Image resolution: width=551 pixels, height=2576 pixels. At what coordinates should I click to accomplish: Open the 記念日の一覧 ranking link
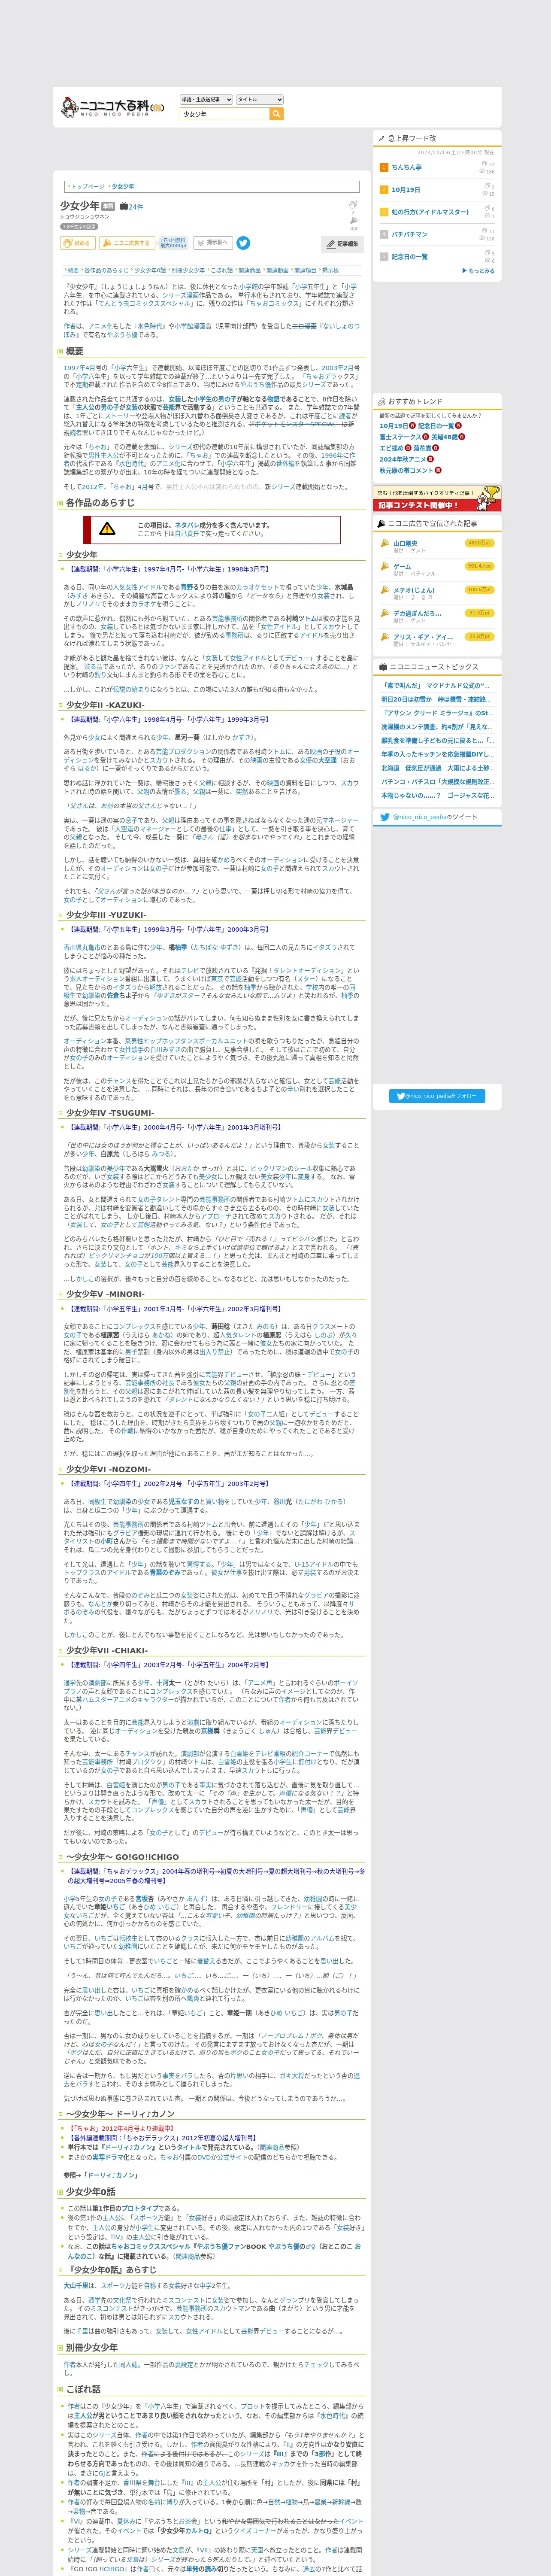(410, 257)
